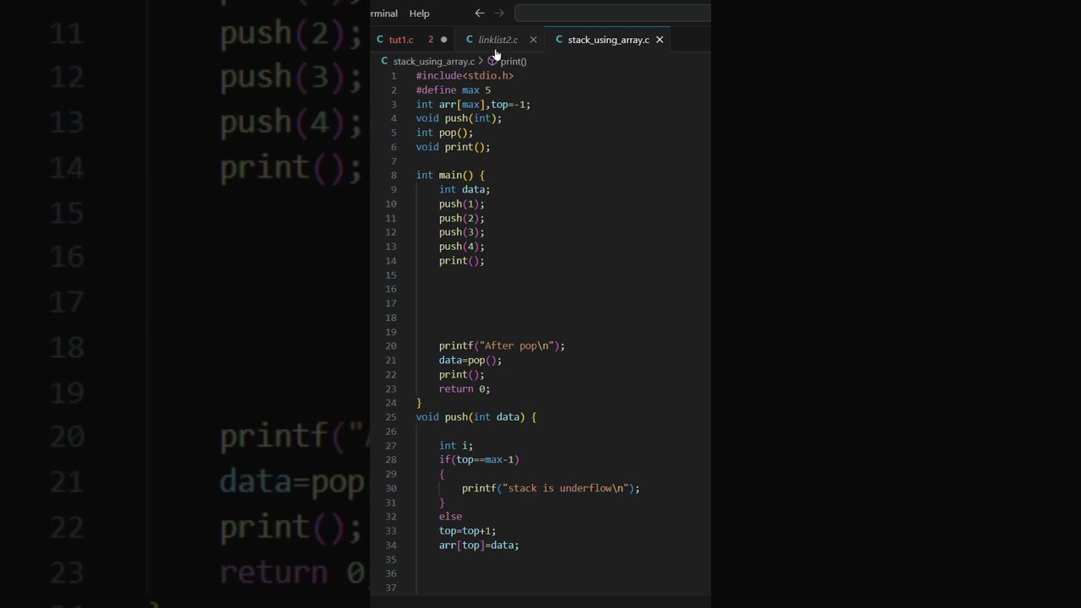Click the printf "stack is underflow\n" line
This screenshot has height=608, width=1081.
pyautogui.click(x=551, y=489)
